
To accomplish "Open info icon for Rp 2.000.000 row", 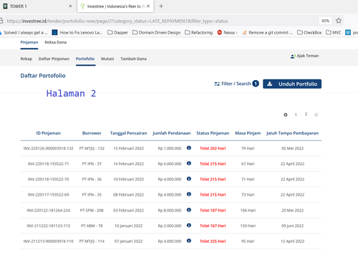I will click(x=189, y=225).
